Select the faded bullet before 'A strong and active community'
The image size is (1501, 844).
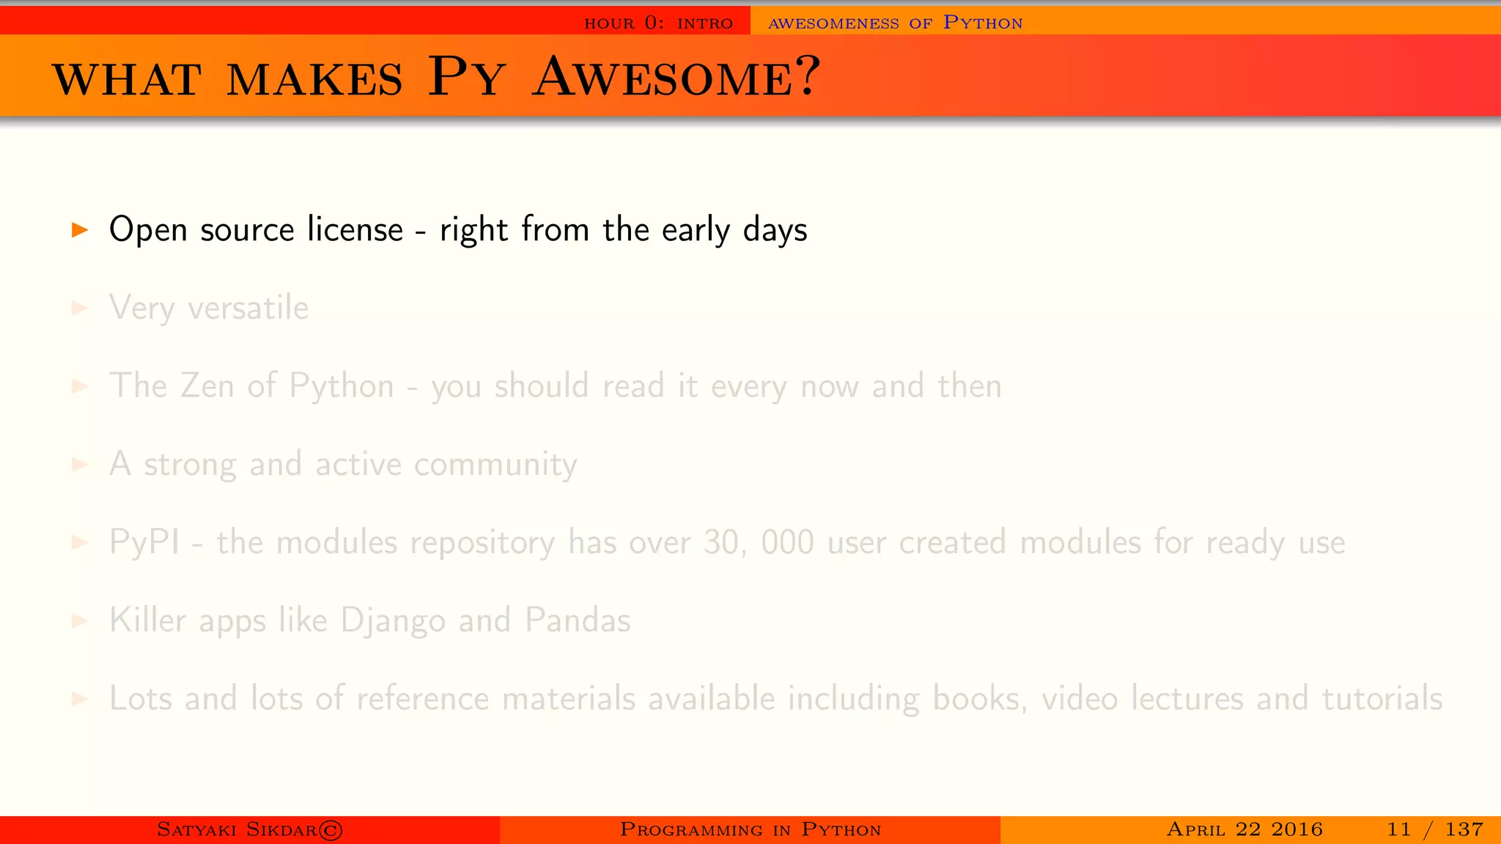pyautogui.click(x=80, y=465)
